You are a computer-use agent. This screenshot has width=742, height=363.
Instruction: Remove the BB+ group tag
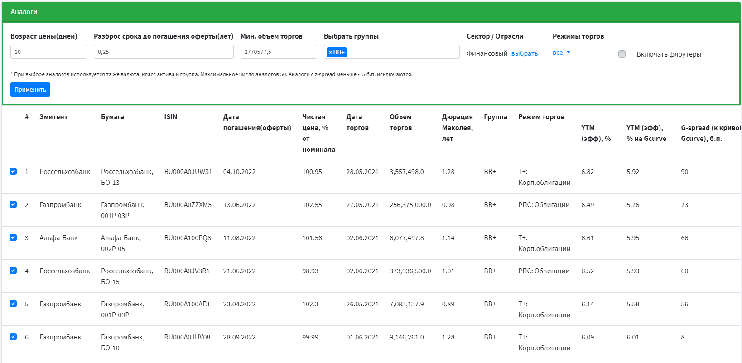(330, 52)
